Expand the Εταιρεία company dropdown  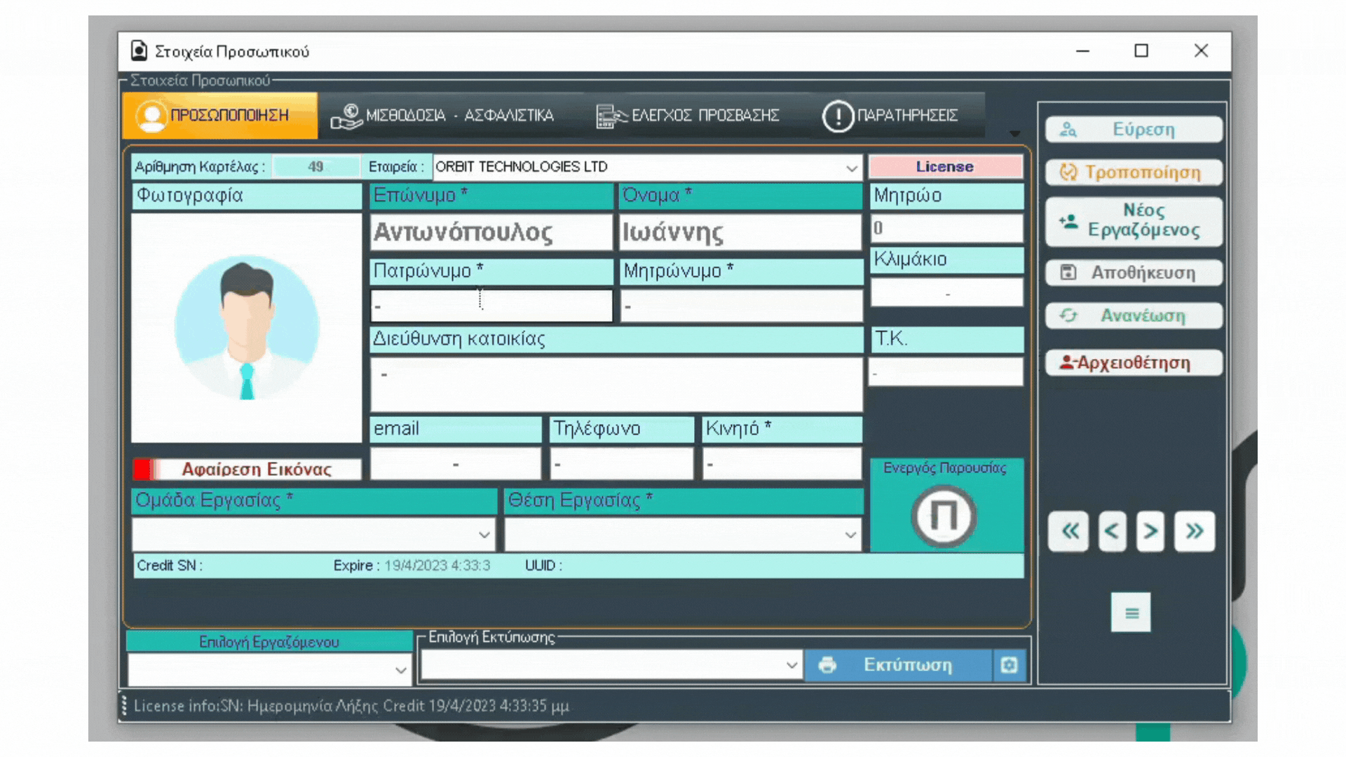click(x=851, y=168)
